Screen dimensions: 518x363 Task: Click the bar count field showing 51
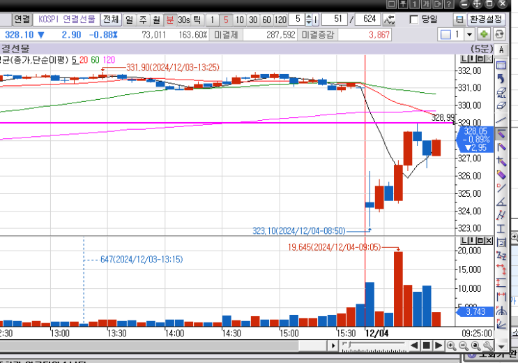click(x=335, y=20)
